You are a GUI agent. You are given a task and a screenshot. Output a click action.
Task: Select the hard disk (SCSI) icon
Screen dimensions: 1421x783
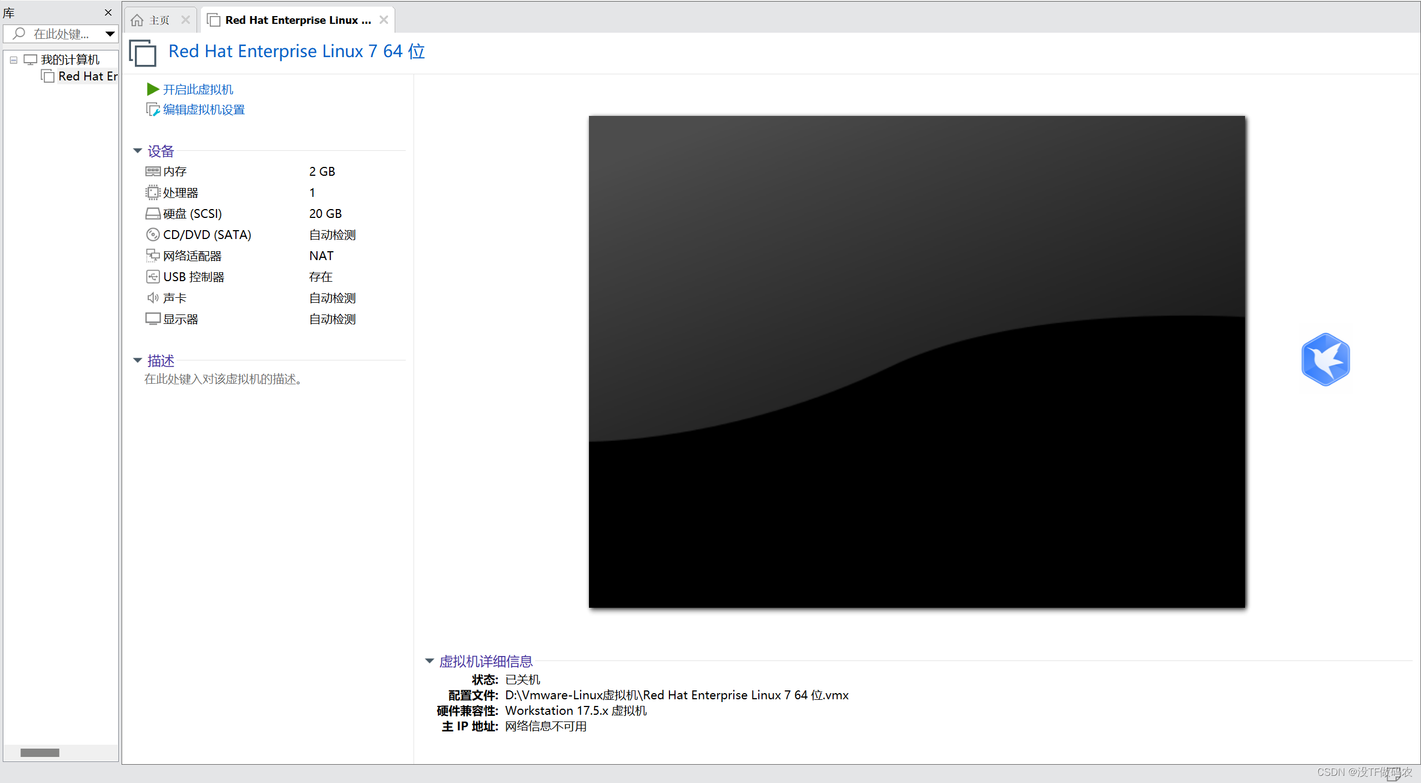pos(153,213)
